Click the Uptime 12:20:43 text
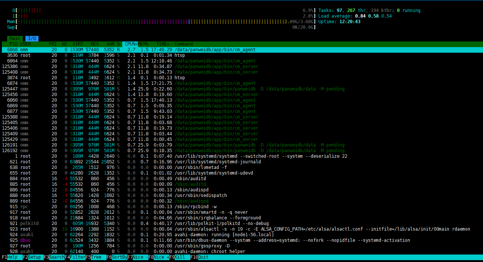Screen dimensions: 483x262 (x=340, y=22)
